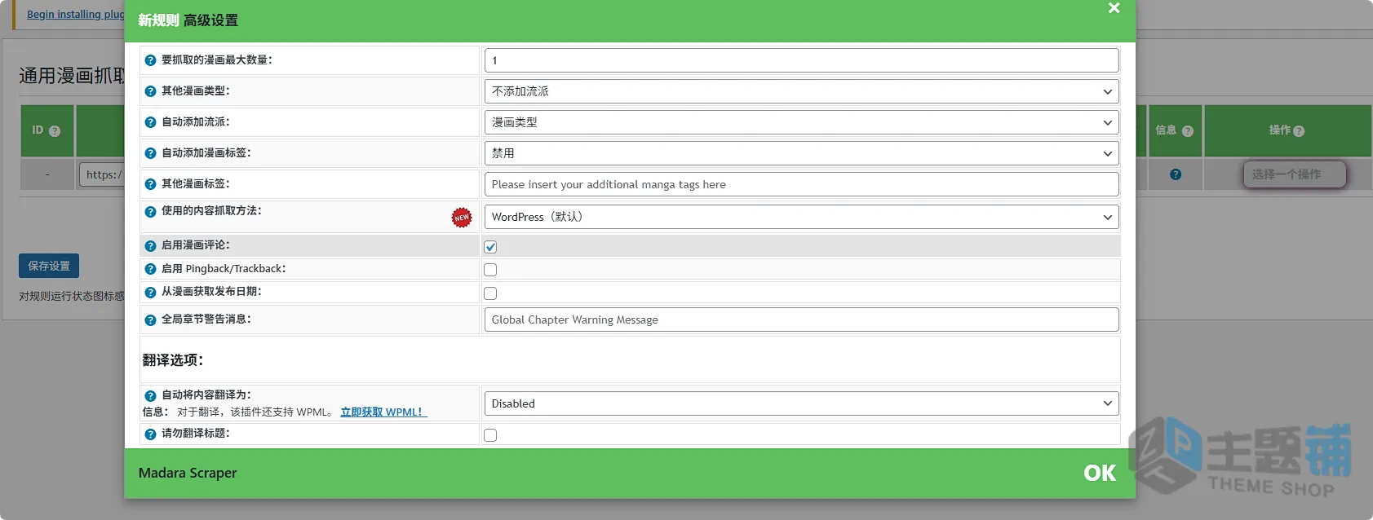Image resolution: width=1373 pixels, height=520 pixels.
Task: Click 保存设置 button in background page
Action: (x=49, y=266)
